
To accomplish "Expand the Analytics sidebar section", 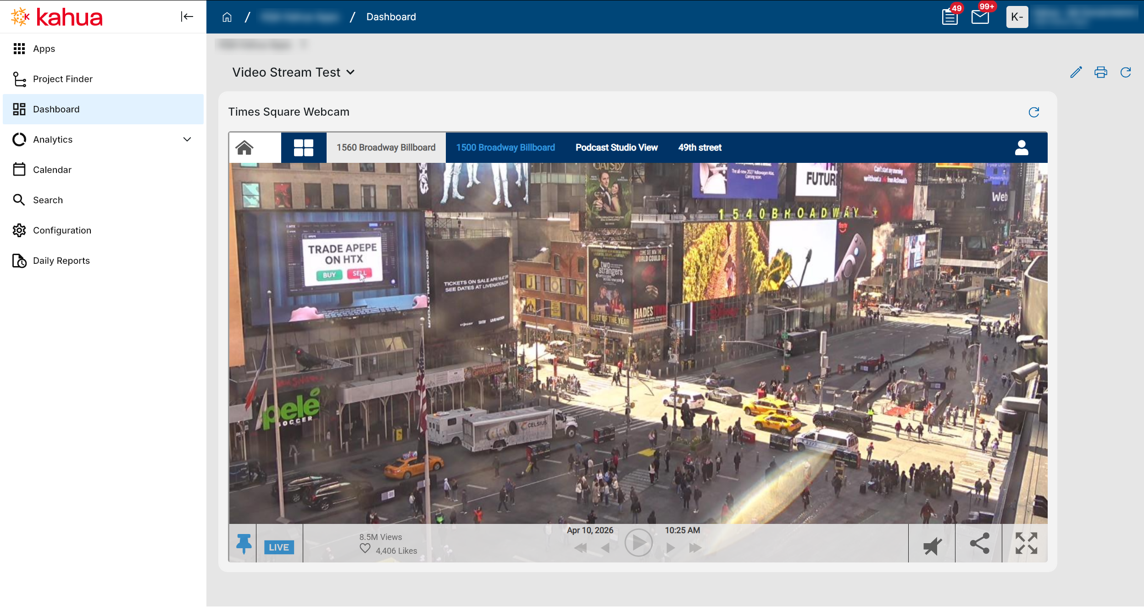I will pos(187,139).
